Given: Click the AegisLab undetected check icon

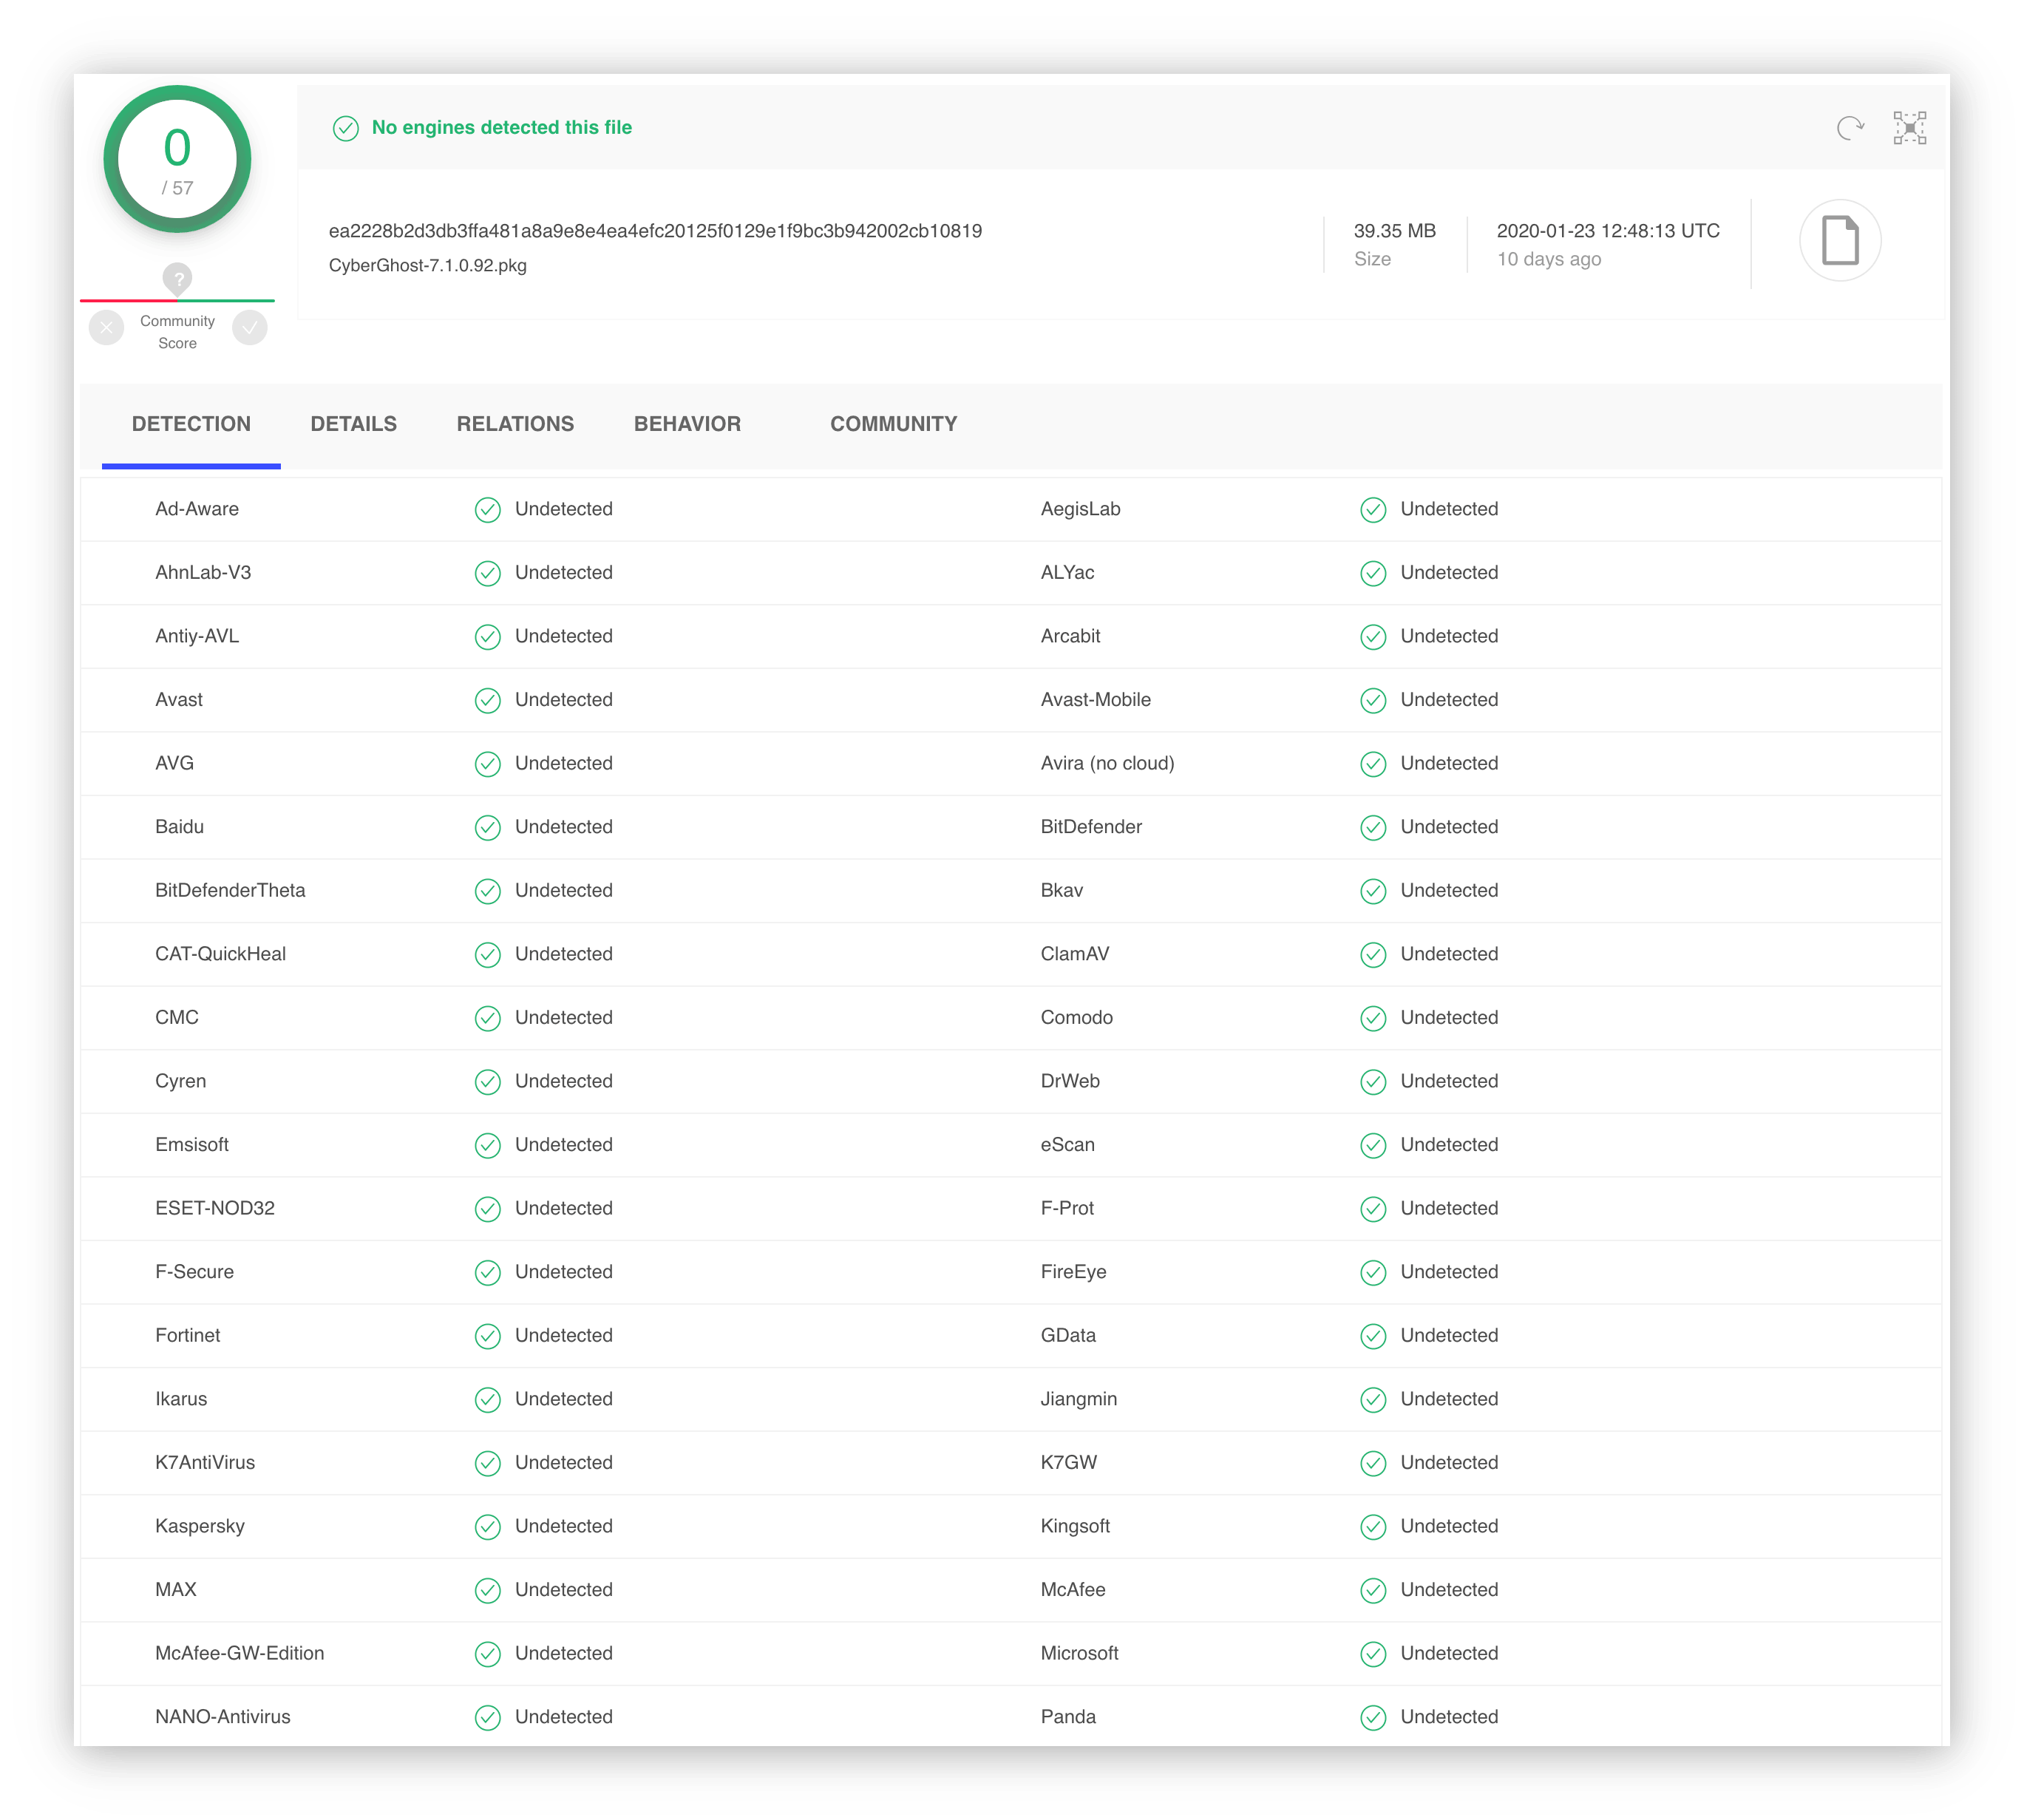Looking at the screenshot, I should pos(1373,510).
